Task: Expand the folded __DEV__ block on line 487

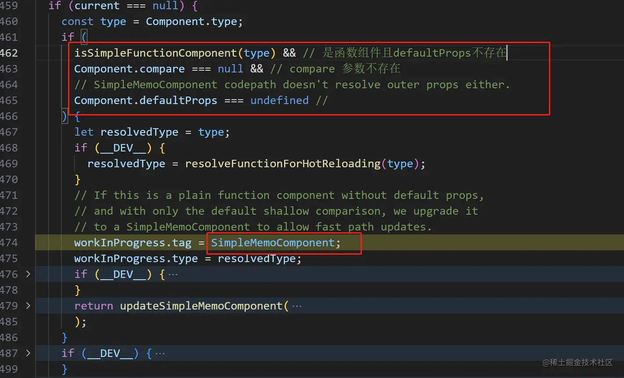Action: pyautogui.click(x=28, y=353)
